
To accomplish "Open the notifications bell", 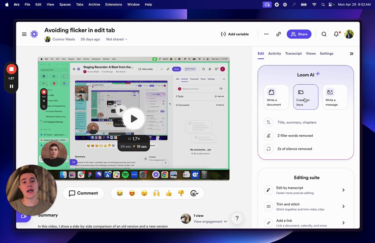I will point(336,34).
